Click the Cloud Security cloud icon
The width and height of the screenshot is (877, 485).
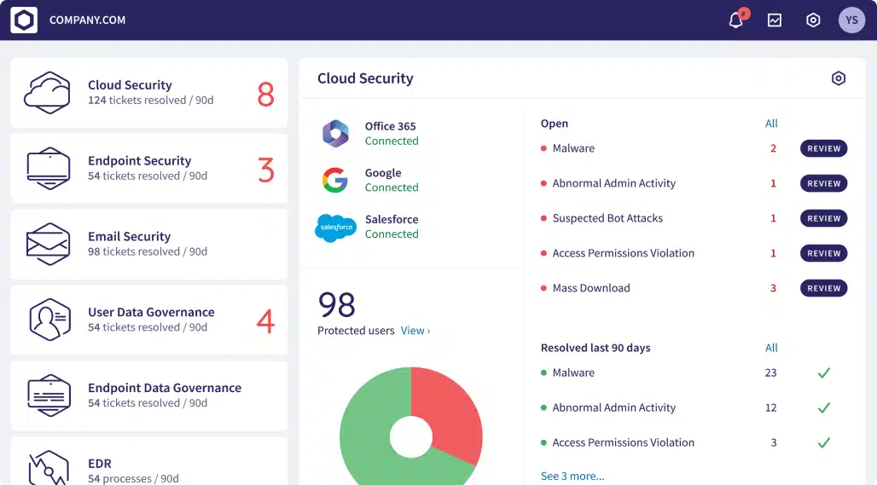coord(48,93)
